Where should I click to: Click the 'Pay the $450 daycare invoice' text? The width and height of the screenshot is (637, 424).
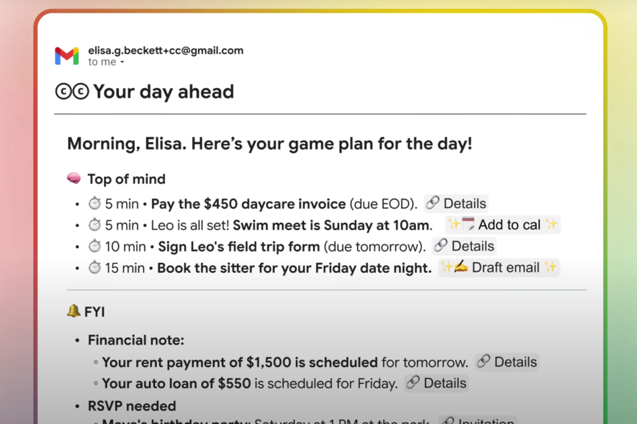click(x=249, y=204)
